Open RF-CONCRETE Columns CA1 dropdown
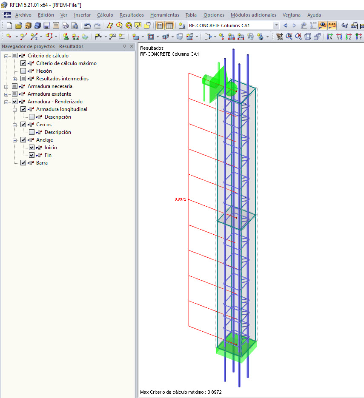Viewport: 364px width, 398px height. point(276,26)
